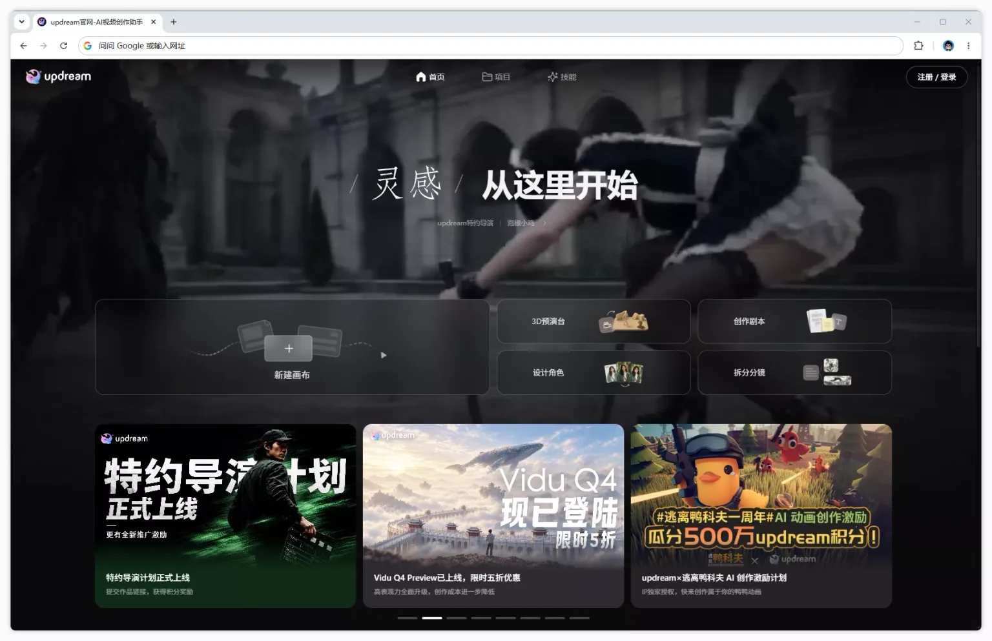Open the 项目 projects tab
The image size is (992, 641).
tap(496, 77)
